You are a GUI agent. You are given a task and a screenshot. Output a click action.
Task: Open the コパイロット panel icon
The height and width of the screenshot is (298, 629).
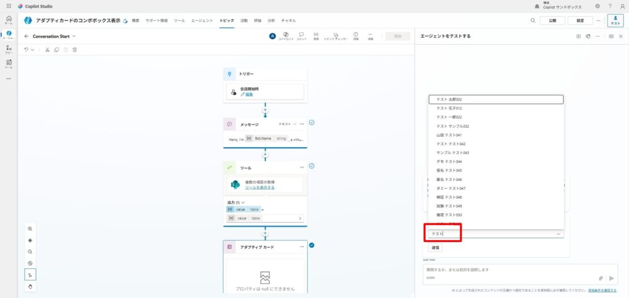point(286,36)
